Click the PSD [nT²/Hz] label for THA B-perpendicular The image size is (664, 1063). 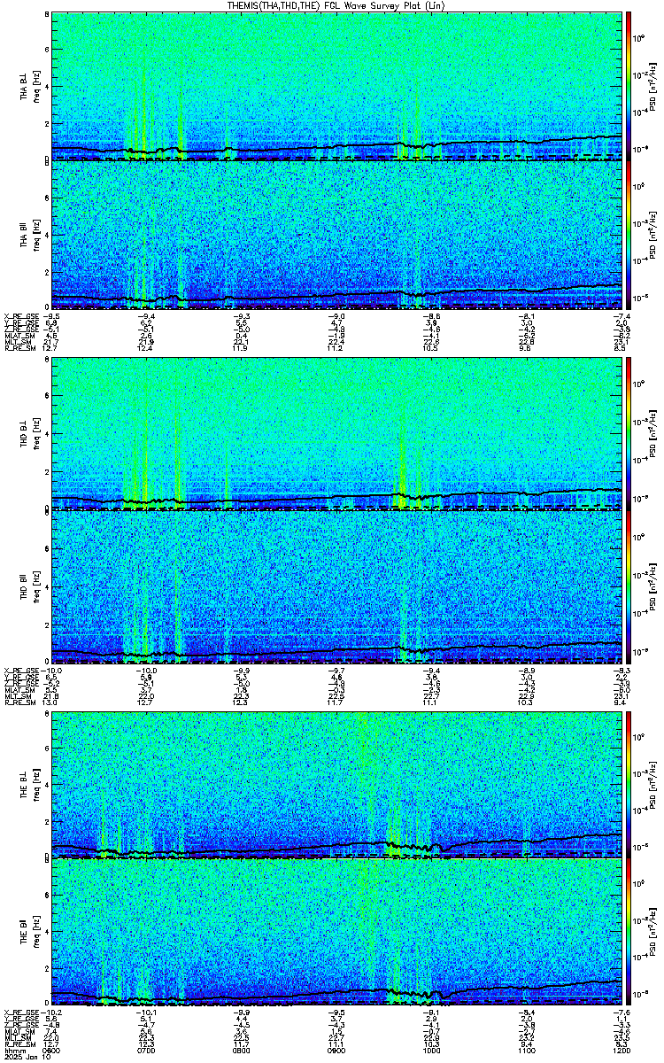pyautogui.click(x=653, y=86)
